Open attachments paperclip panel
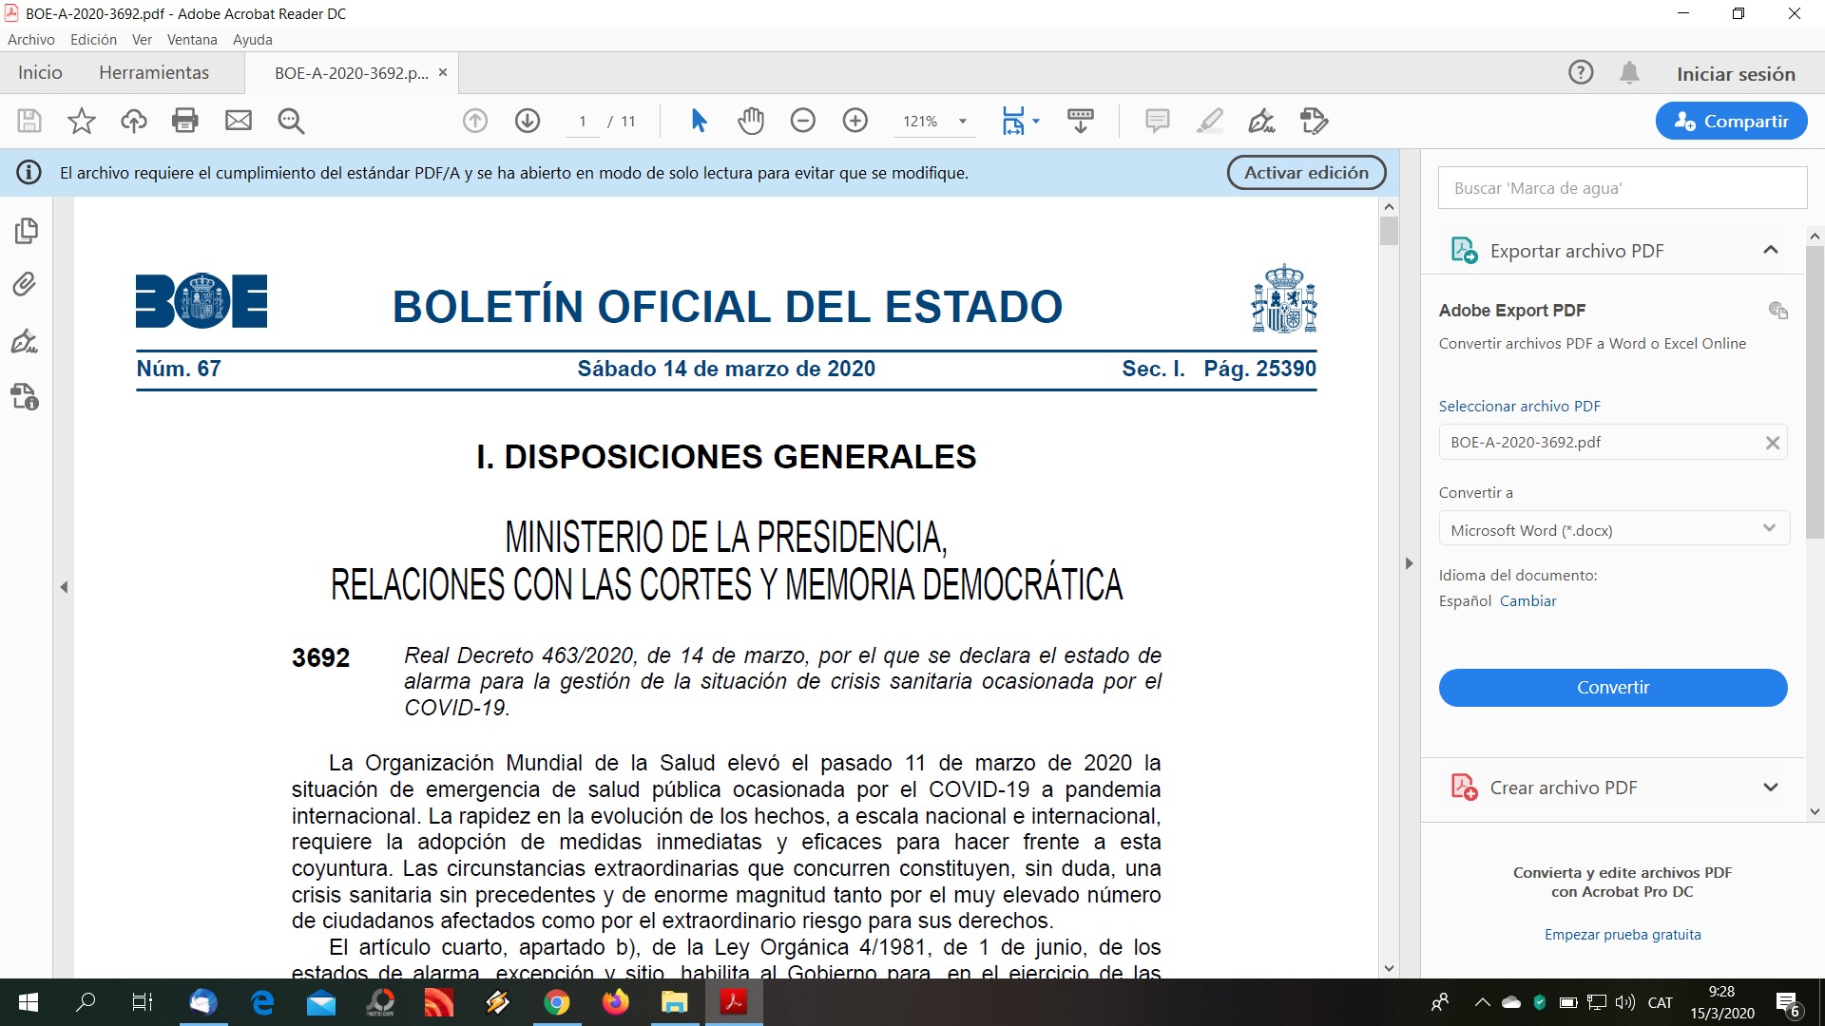The height and width of the screenshot is (1026, 1825). (25, 284)
